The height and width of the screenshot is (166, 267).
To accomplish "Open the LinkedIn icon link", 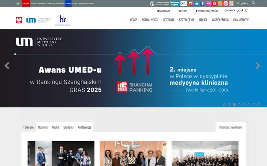I will 196,3.
